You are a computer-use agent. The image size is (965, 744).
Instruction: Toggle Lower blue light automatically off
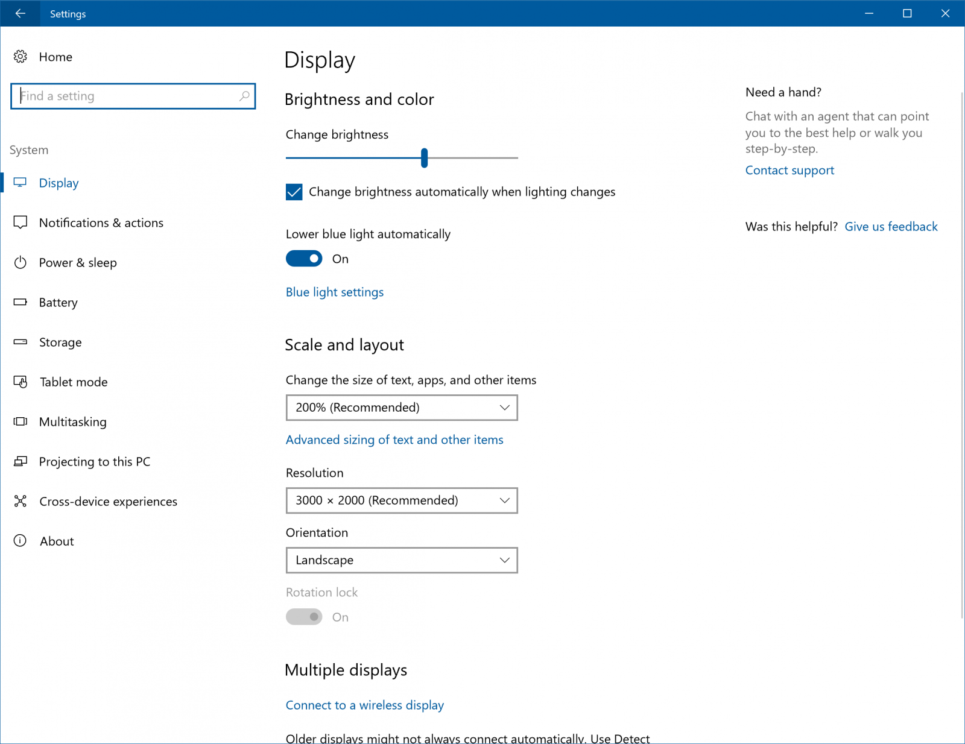303,258
